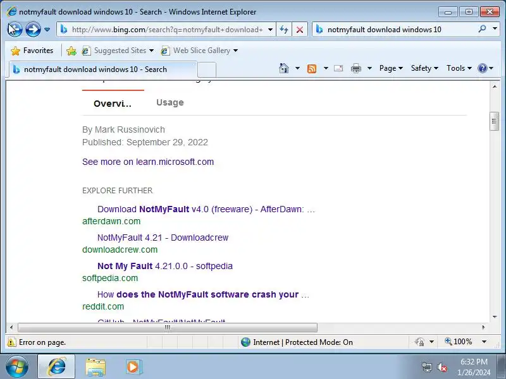Click the vertical scrollbar thumb
The height and width of the screenshot is (379, 506).
tap(495, 121)
